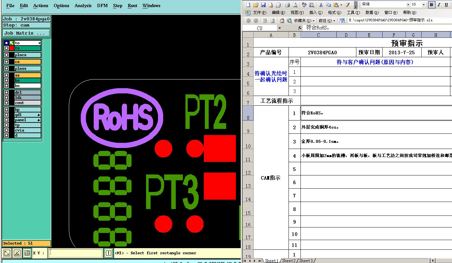Open the Actions menu in the CAM window

click(x=41, y=5)
